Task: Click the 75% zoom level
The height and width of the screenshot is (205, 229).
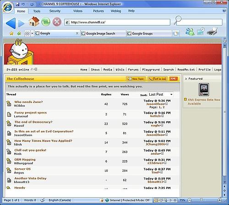Action: (x=182, y=200)
